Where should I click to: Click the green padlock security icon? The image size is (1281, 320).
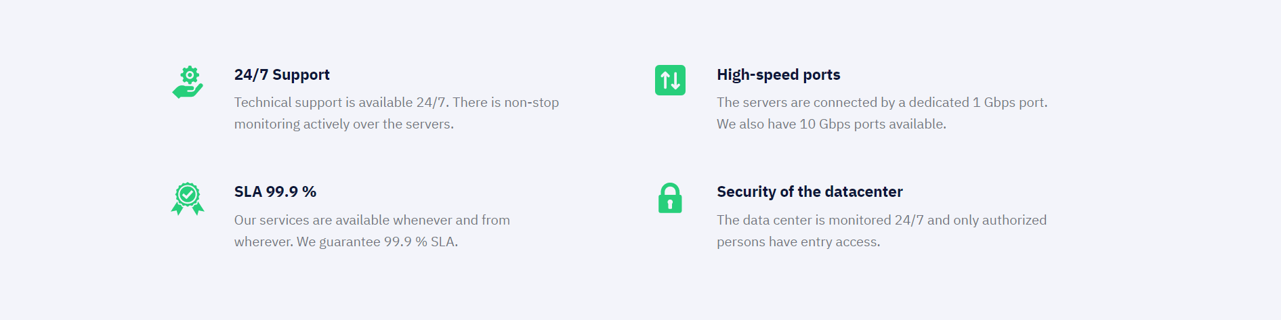[x=670, y=198]
